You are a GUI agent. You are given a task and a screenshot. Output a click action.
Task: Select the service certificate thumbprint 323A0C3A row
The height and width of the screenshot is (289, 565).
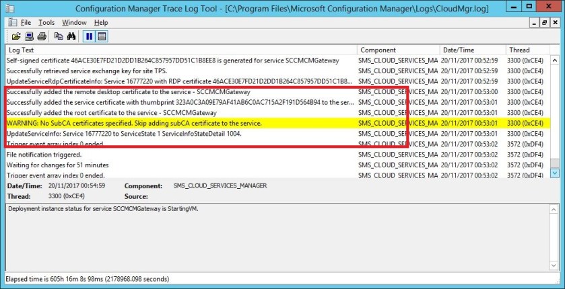click(x=277, y=102)
